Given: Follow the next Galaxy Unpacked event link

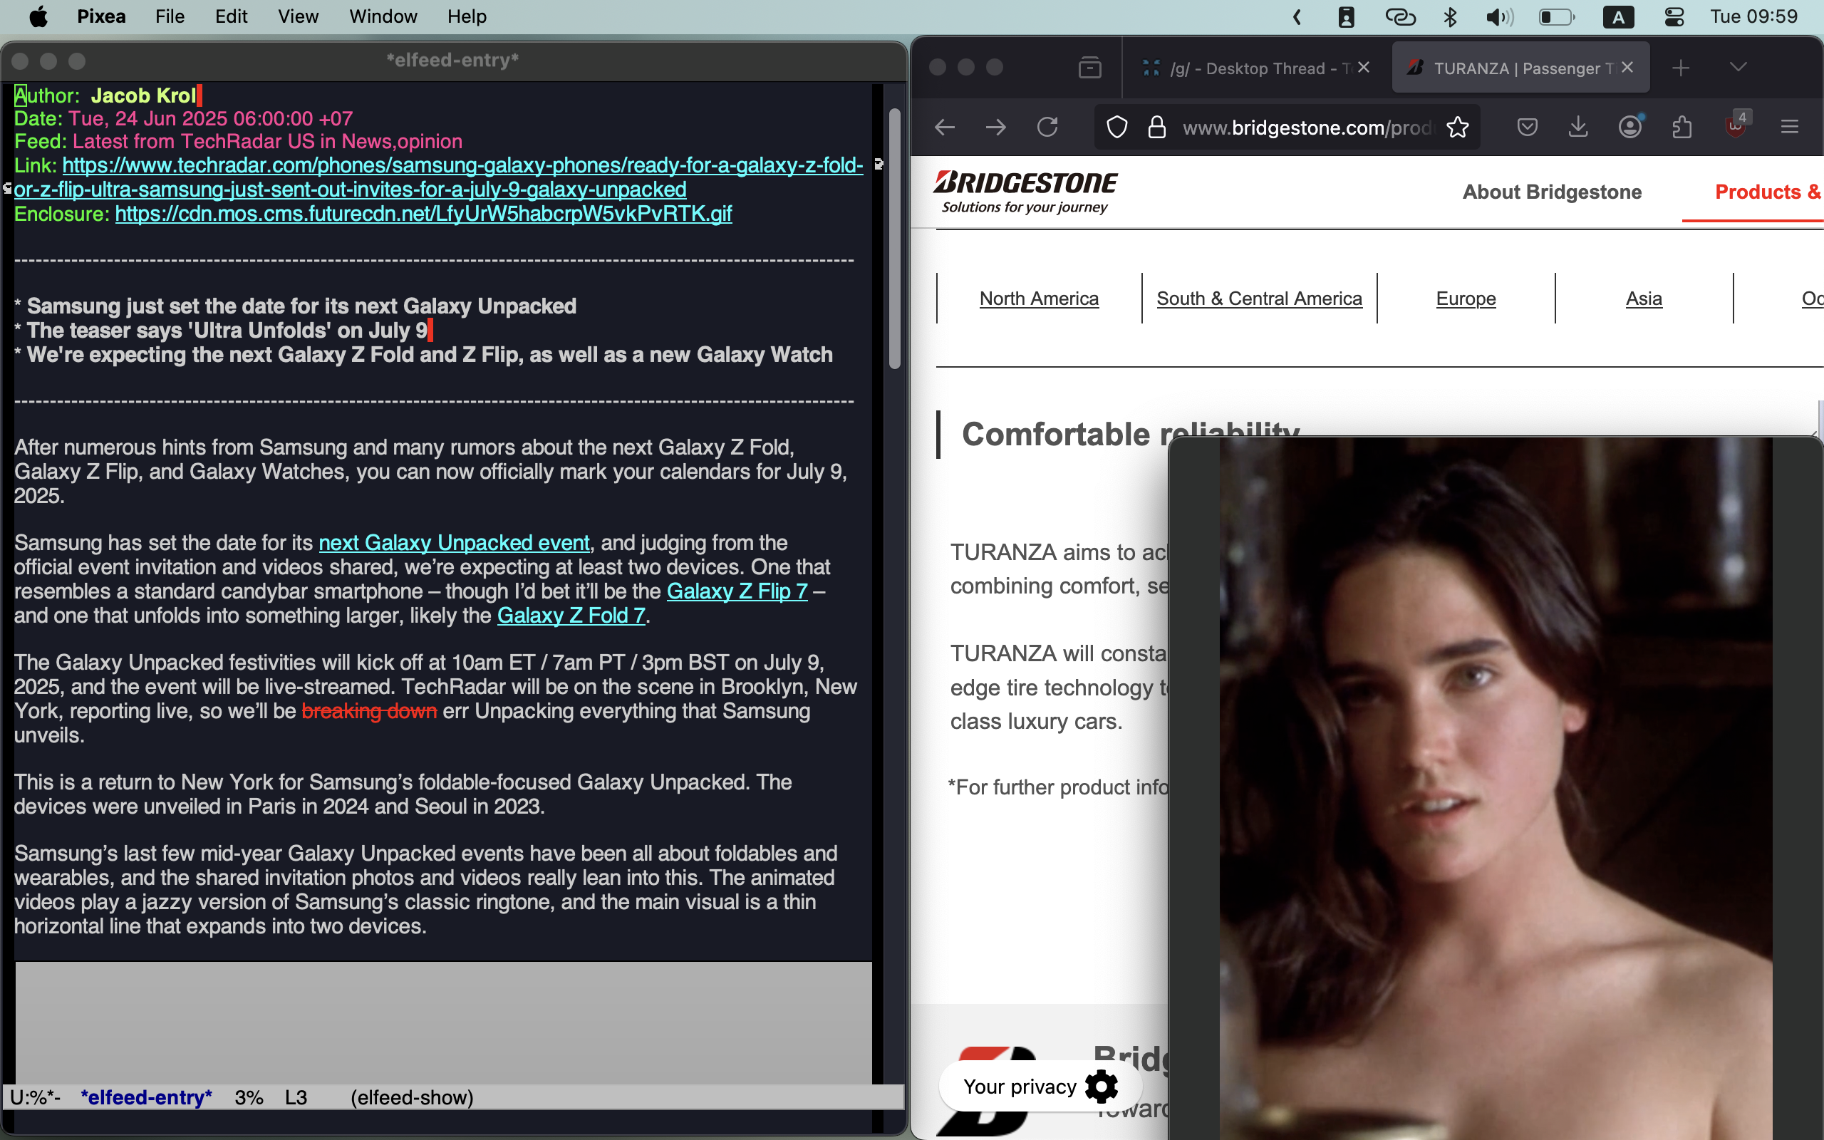Looking at the screenshot, I should tap(454, 543).
